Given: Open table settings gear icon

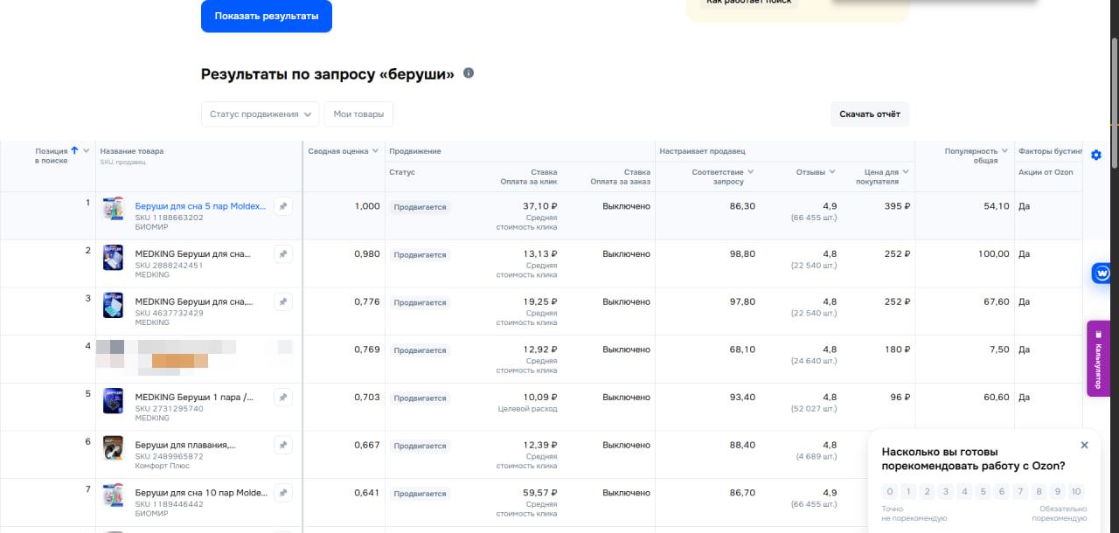Looking at the screenshot, I should (x=1096, y=155).
